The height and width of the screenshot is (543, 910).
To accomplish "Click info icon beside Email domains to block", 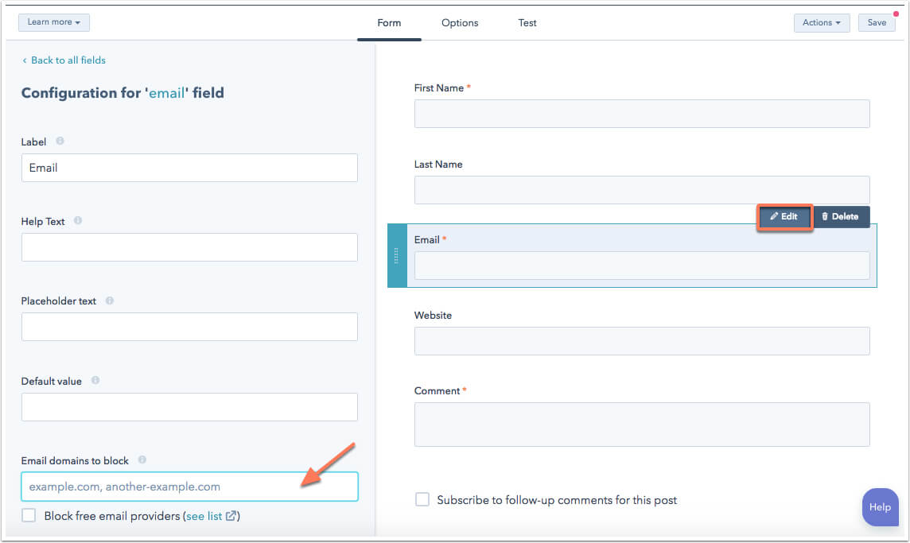I will click(142, 460).
